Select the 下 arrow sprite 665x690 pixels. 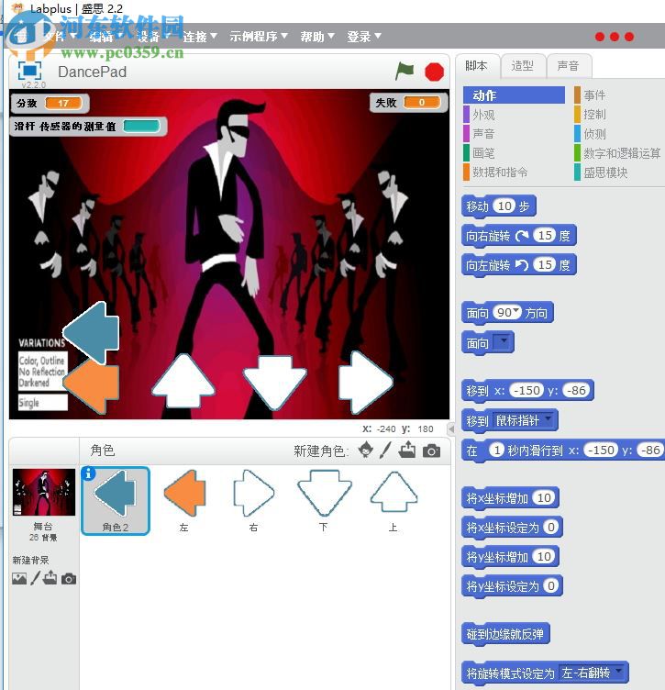click(x=324, y=501)
